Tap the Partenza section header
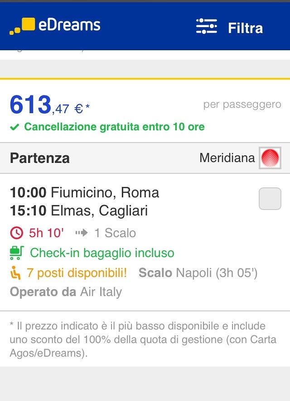This screenshot has width=290, height=401. tap(40, 158)
